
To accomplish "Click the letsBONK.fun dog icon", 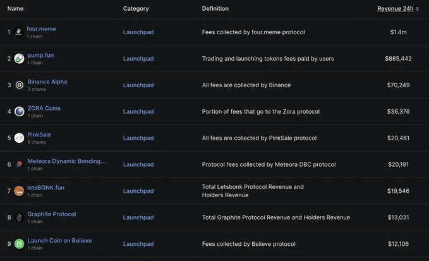I will pos(19,191).
